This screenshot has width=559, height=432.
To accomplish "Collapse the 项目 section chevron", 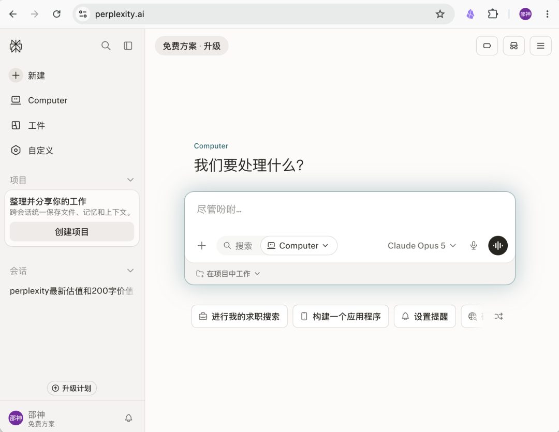I will coord(130,180).
